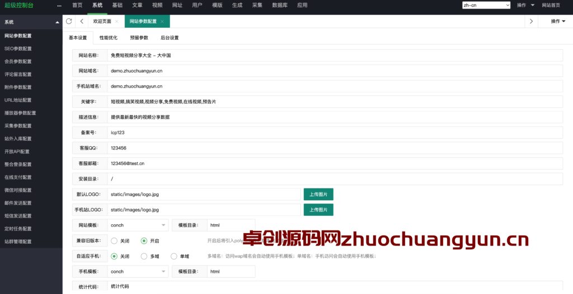573x294 pixels.
Task: Open SEO参数配置 in the sidebar
Action: click(18, 49)
